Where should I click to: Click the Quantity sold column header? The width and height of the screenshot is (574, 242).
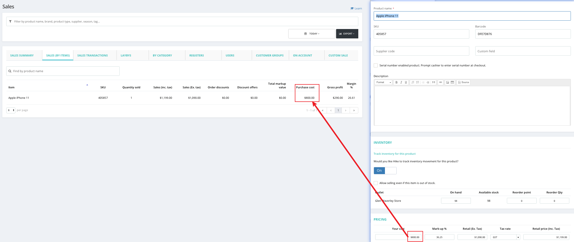pos(131,87)
